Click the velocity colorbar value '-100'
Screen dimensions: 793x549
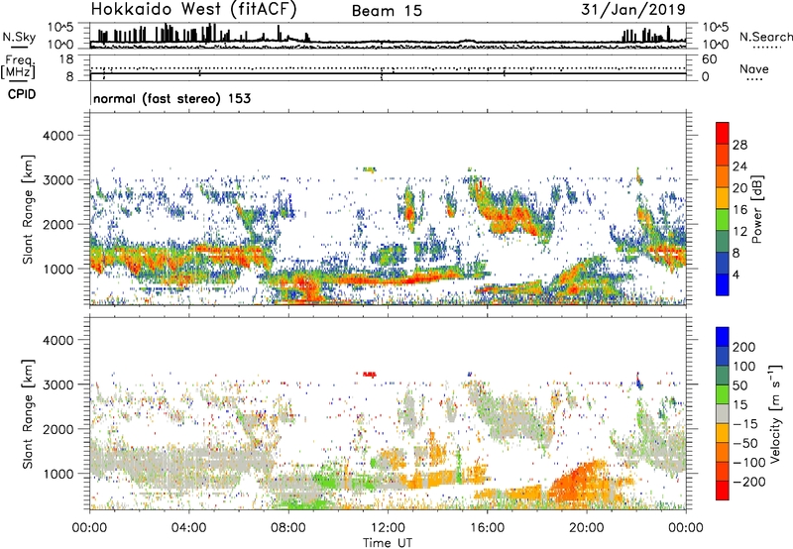click(749, 463)
